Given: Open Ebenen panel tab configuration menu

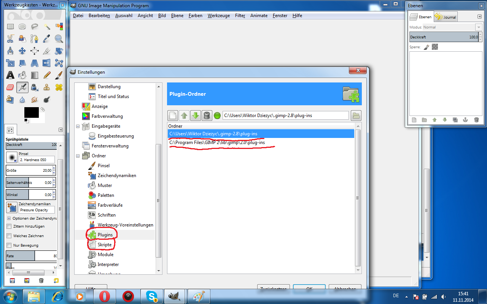Looking at the screenshot, I should (x=479, y=17).
